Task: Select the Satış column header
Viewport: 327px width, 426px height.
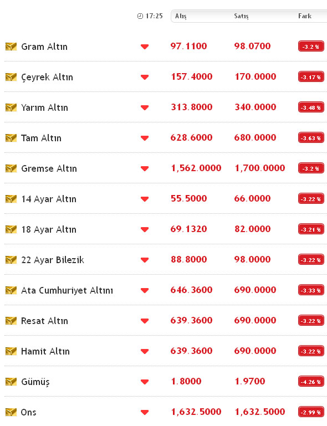Action: pyautogui.click(x=241, y=16)
